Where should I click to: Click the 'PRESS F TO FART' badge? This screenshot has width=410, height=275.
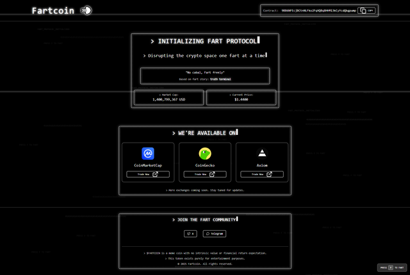click(x=391, y=268)
